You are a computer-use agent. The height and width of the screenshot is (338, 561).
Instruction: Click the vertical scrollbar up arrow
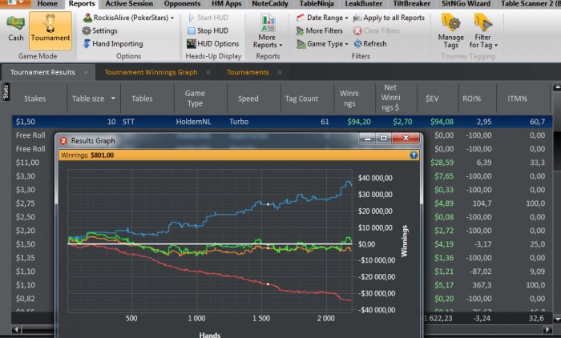[x=557, y=87]
